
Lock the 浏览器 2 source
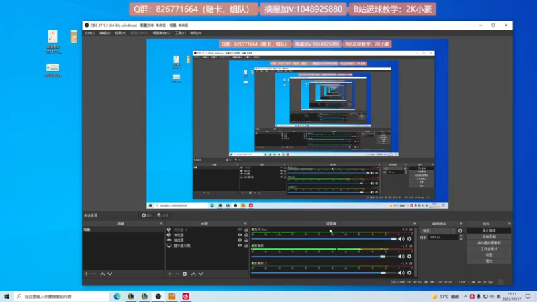pos(246,230)
